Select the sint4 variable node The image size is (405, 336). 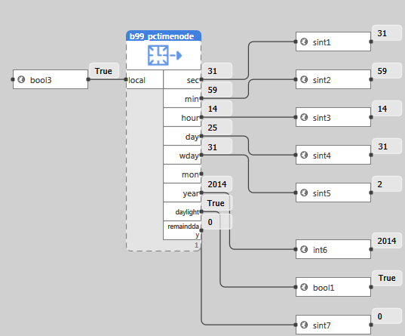[333, 155]
